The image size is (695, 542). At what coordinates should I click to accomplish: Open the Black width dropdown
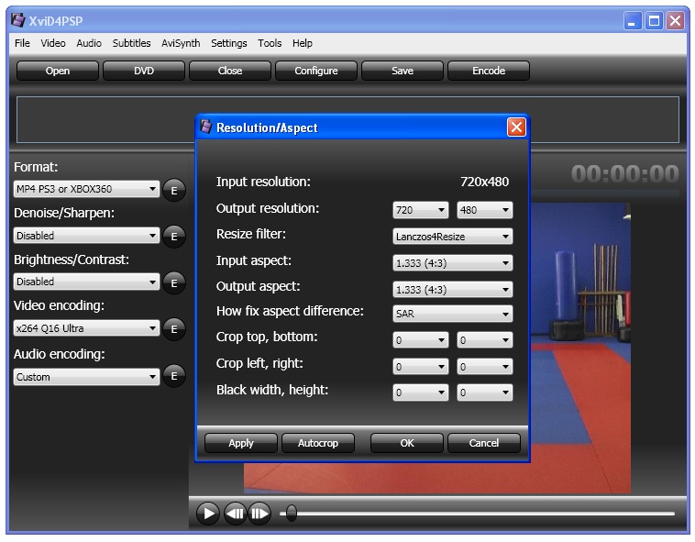421,393
